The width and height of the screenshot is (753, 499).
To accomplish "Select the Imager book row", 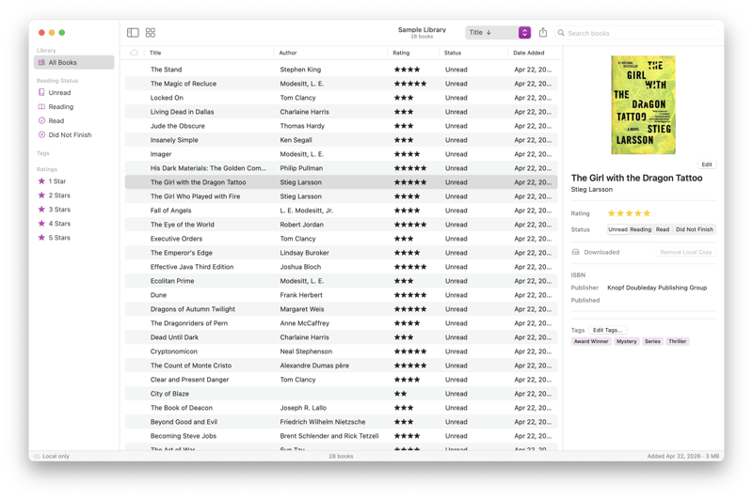I will tap(341, 154).
